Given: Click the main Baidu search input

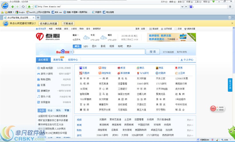Looking at the screenshot, I should pyautogui.click(x=109, y=52).
